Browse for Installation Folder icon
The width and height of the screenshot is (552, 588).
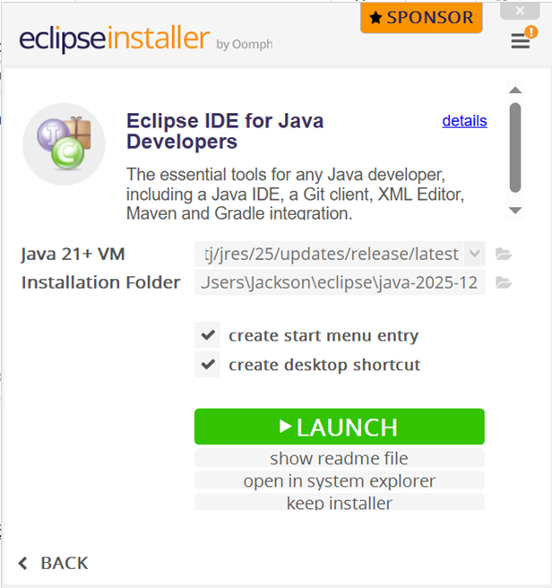(x=504, y=282)
